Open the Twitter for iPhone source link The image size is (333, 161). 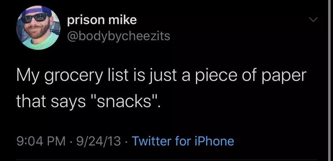point(183,141)
